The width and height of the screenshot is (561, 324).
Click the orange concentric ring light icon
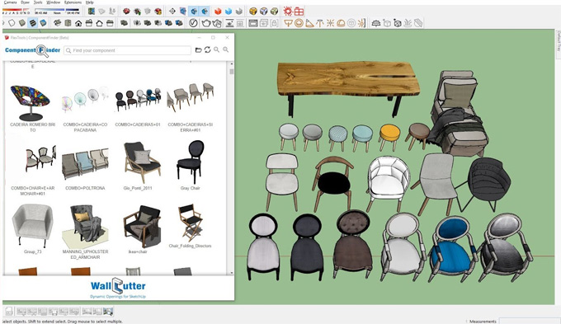tap(299, 23)
